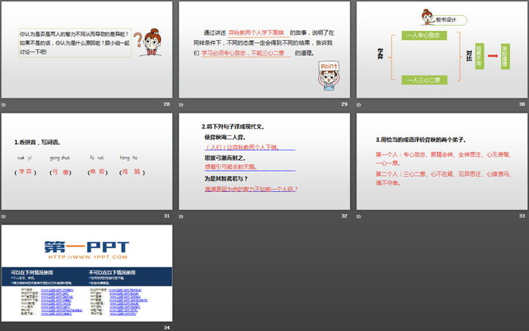The image size is (529, 331).
Task: Select slide 33 idiom evaluation thumbnail
Action: click(x=442, y=161)
